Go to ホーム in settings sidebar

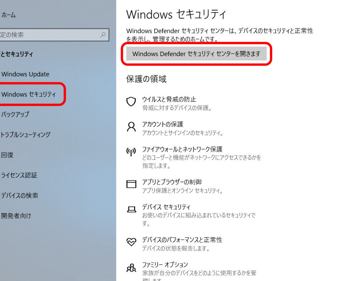8,15
